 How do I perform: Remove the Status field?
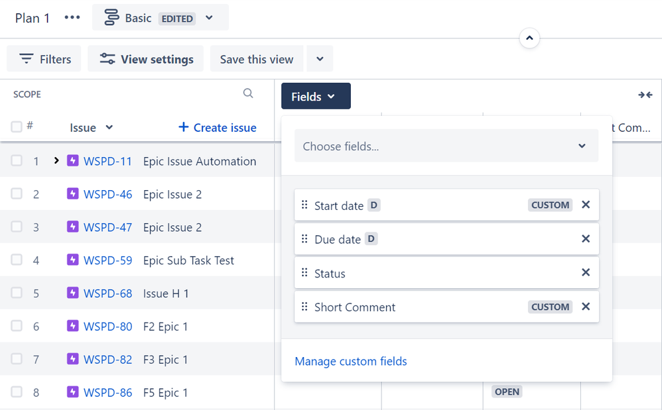pos(586,272)
